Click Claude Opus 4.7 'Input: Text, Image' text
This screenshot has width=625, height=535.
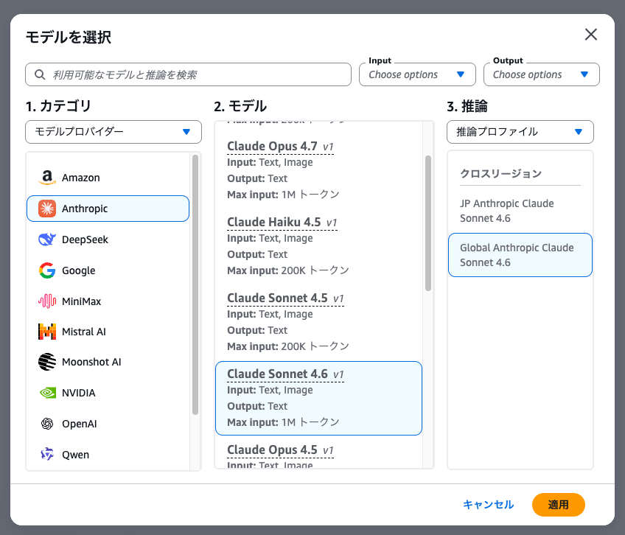click(x=270, y=162)
